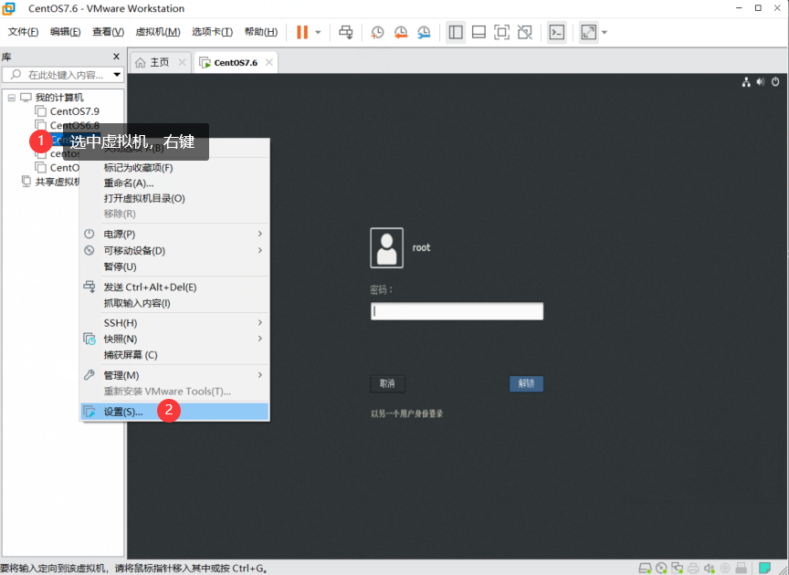Open the console view icon
This screenshot has width=789, height=575.
(556, 32)
